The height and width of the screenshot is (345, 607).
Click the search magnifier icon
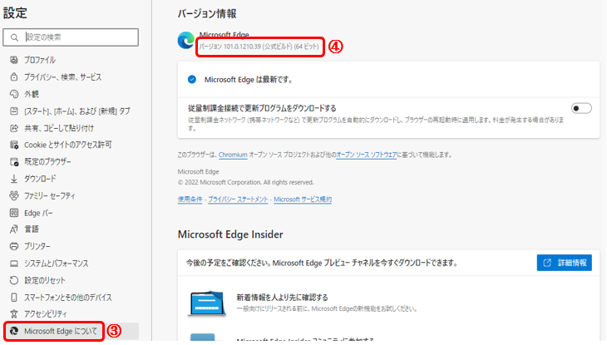tap(14, 37)
